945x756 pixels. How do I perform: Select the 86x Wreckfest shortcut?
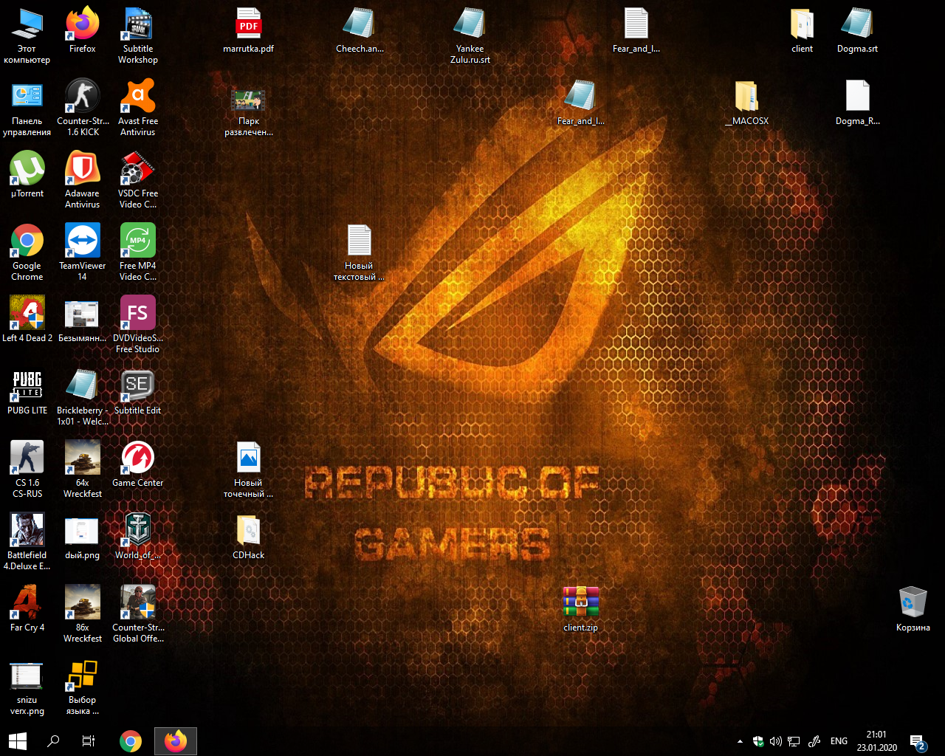click(x=83, y=614)
